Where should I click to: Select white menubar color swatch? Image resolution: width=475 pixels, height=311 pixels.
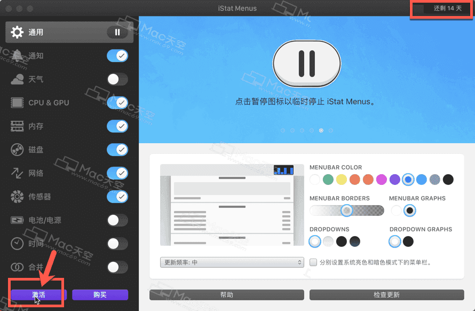pyautogui.click(x=315, y=180)
